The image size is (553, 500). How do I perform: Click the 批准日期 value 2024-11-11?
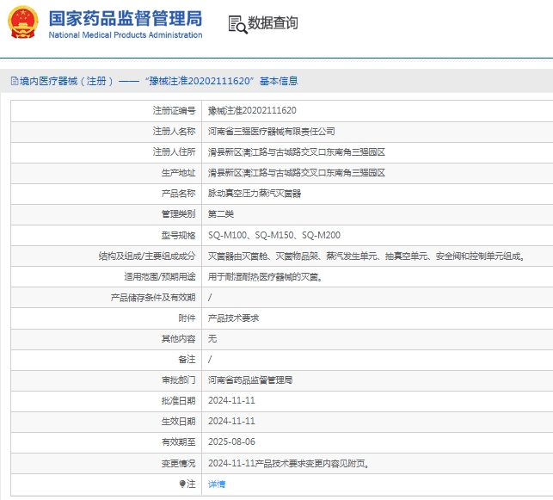(231, 400)
